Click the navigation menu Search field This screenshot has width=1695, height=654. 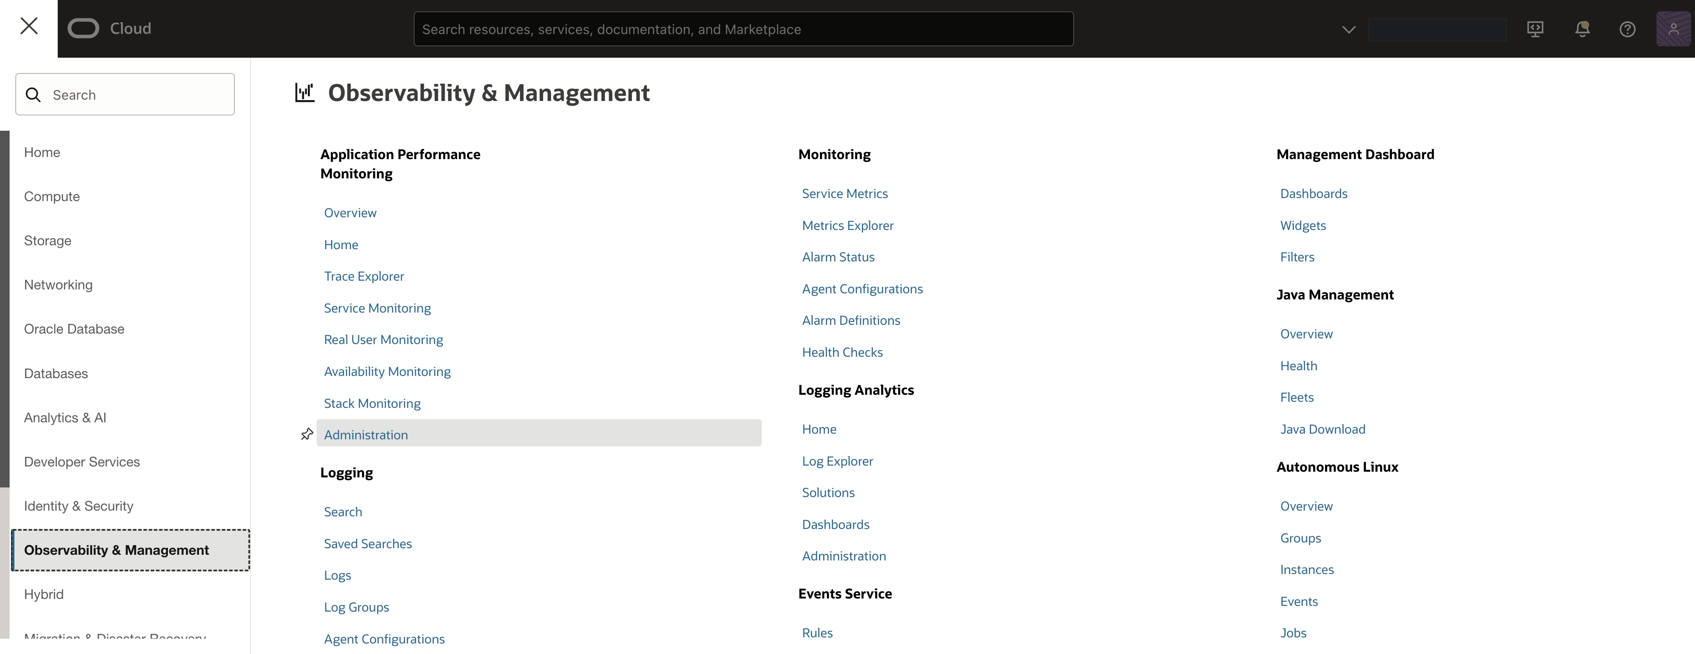point(125,95)
